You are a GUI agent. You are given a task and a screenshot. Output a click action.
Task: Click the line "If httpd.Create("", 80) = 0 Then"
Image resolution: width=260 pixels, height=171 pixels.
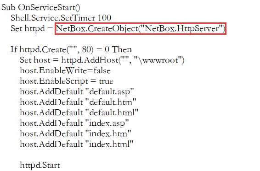click(71, 49)
